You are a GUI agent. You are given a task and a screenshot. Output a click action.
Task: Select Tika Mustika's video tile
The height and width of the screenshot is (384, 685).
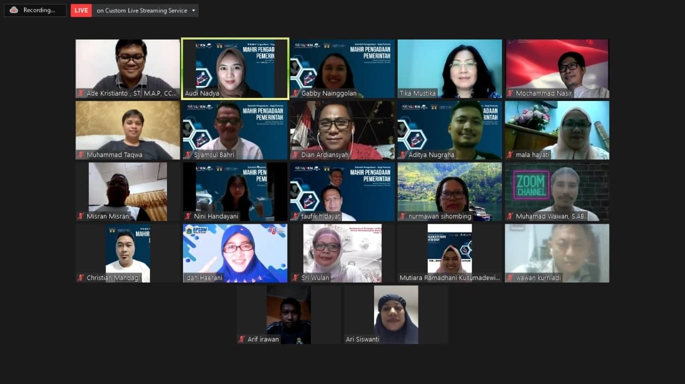click(450, 68)
